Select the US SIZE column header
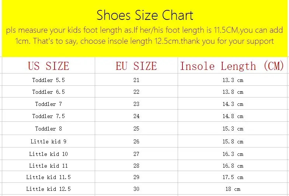The width and height of the screenshot is (289, 196). pos(49,66)
